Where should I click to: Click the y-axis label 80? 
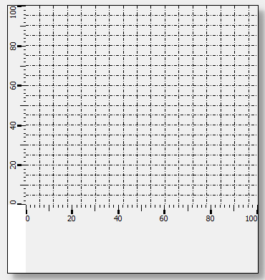pos(13,46)
